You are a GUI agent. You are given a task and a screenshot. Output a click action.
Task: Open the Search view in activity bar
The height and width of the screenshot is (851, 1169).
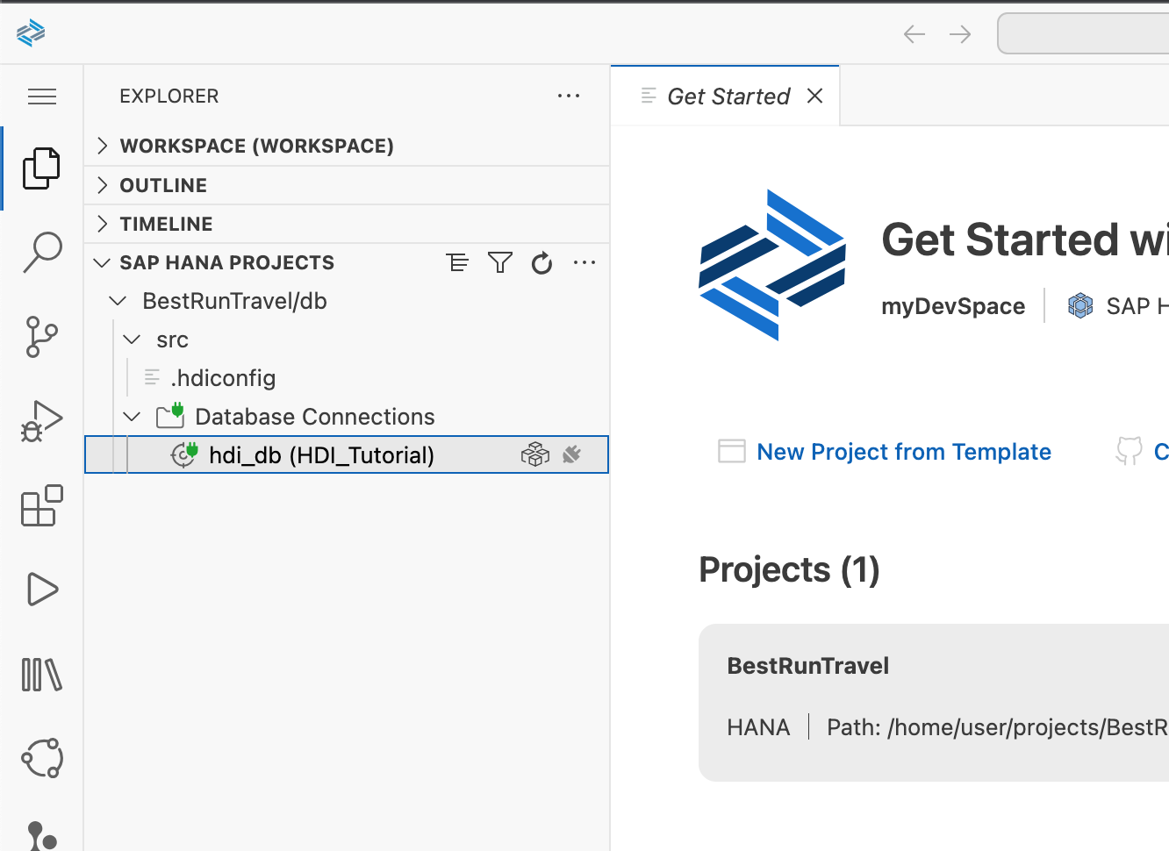(x=42, y=252)
